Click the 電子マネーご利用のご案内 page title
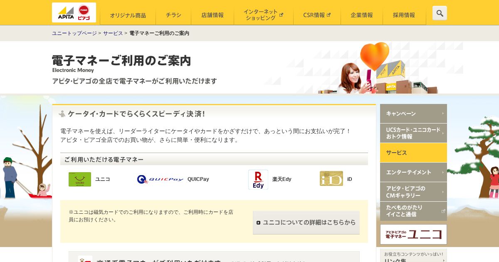Viewport: 499px width, 262px height. (121, 60)
